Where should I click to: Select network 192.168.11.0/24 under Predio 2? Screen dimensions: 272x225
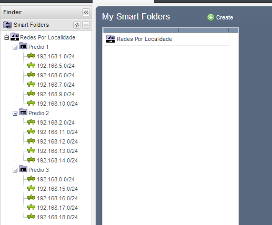(57, 132)
